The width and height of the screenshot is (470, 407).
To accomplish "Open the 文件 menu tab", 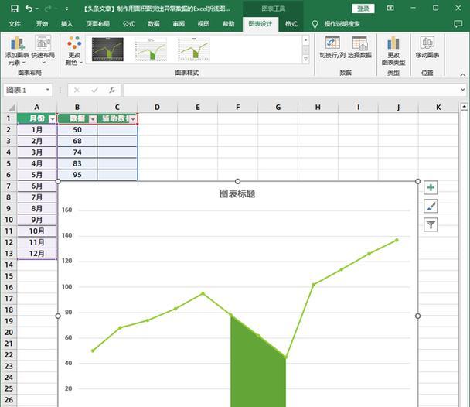I will pyautogui.click(x=15, y=24).
